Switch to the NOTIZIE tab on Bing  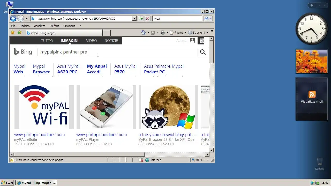coord(111,41)
